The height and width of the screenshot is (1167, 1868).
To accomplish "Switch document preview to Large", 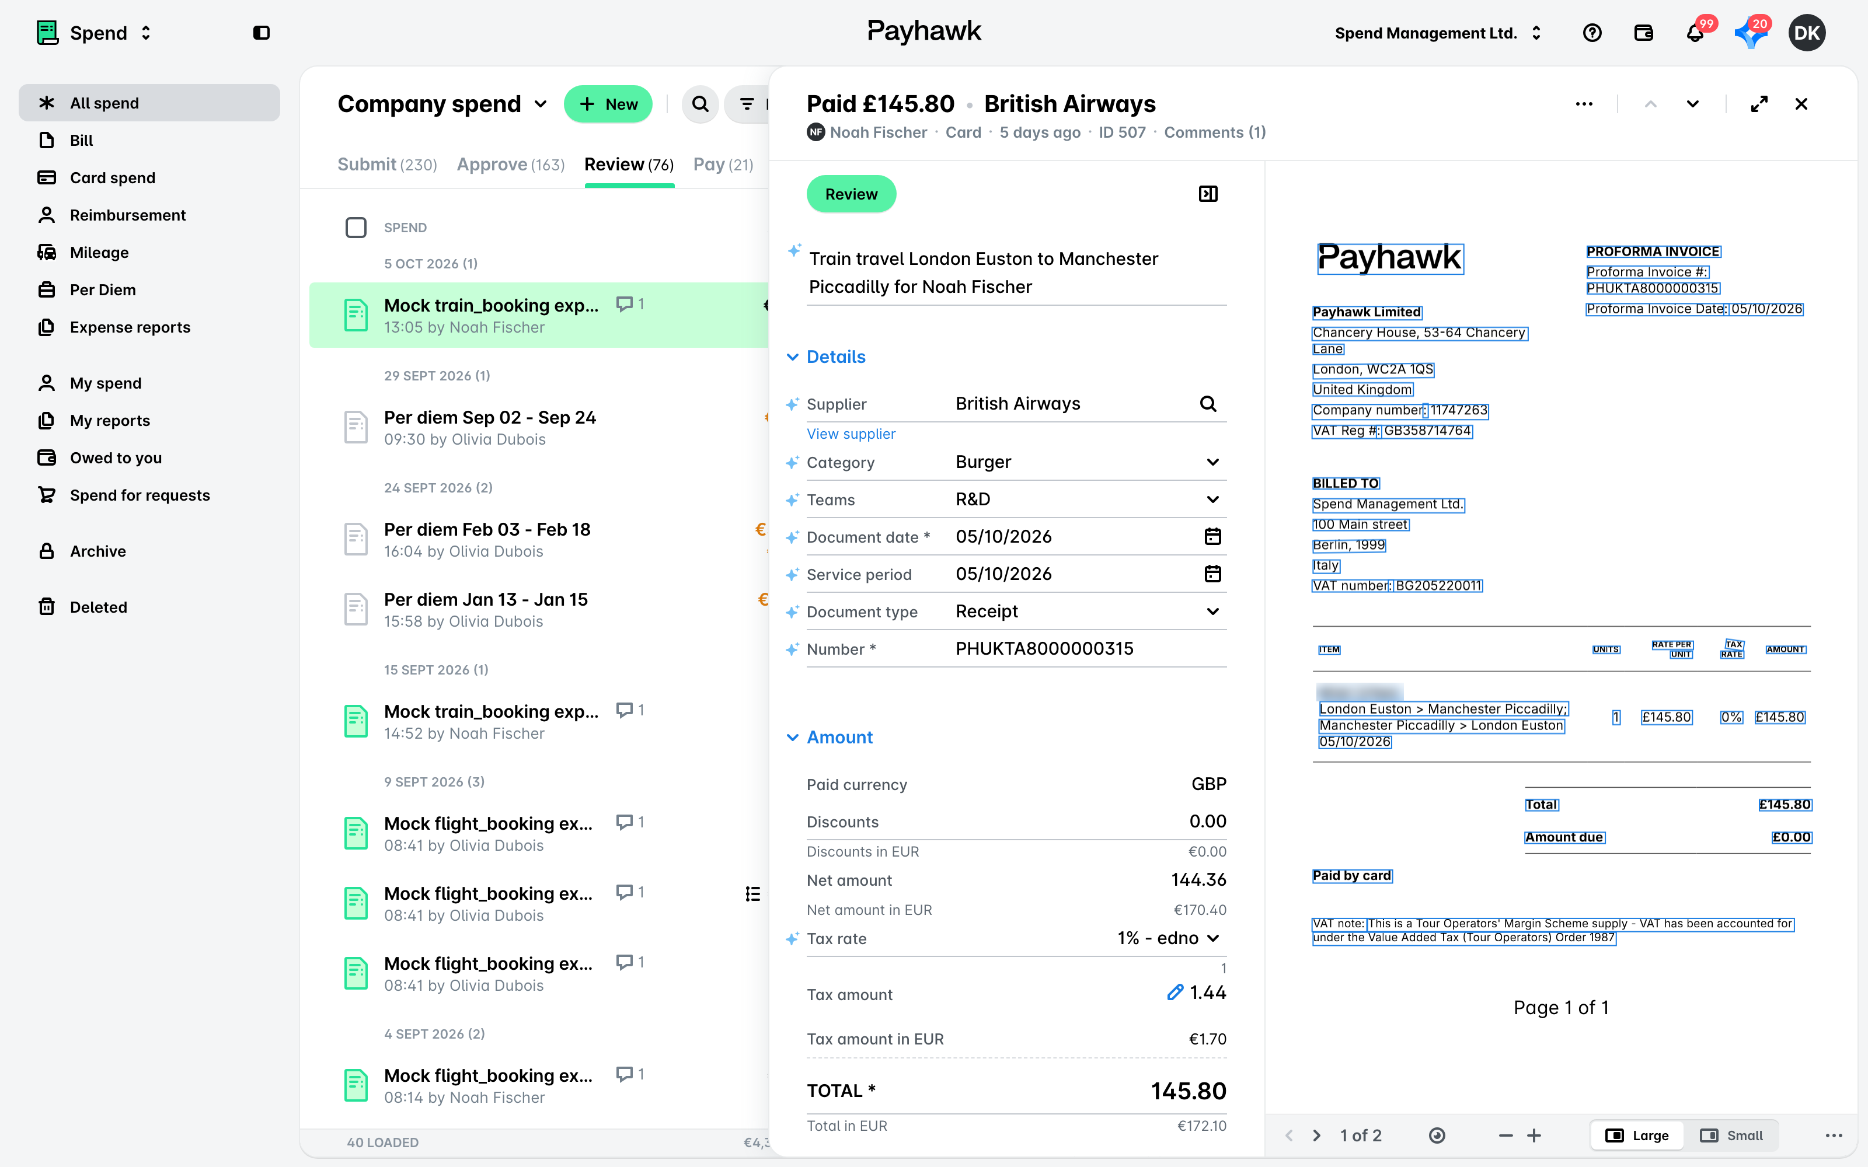I will tap(1637, 1135).
